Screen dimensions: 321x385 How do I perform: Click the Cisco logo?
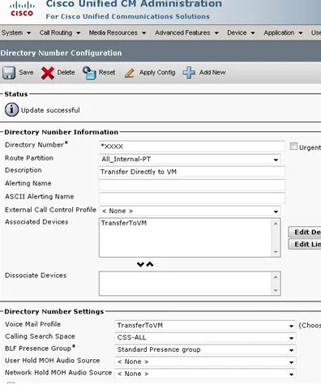22,9
